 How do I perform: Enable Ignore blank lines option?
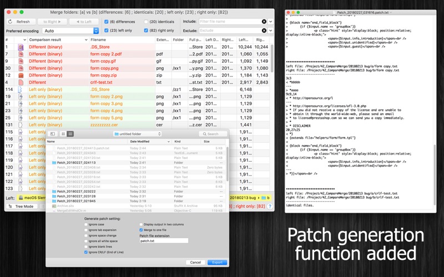86,247
